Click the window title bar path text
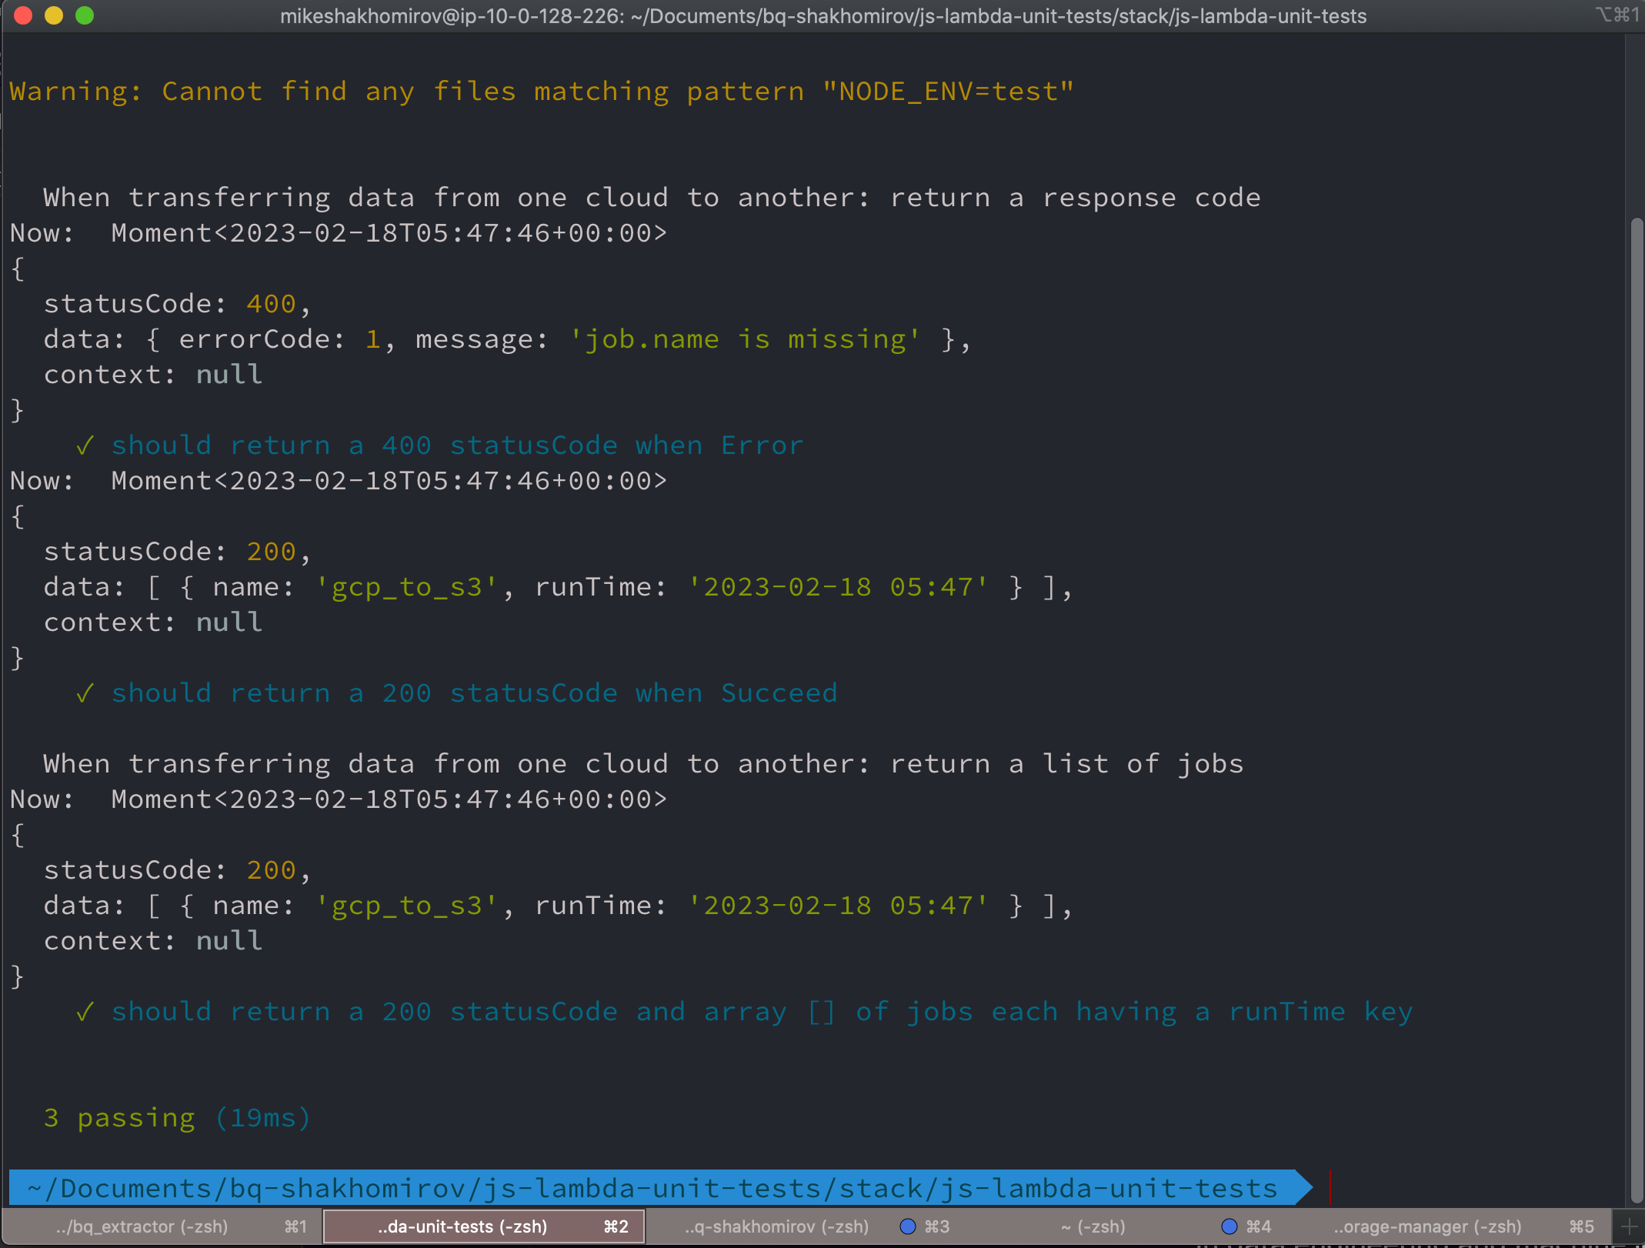 (822, 16)
